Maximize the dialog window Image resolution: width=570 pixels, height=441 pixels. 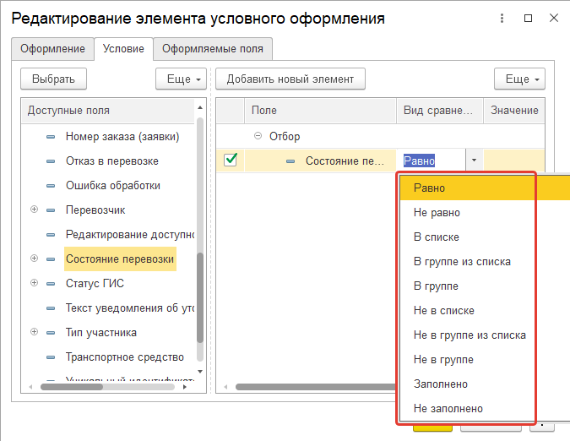click(528, 19)
